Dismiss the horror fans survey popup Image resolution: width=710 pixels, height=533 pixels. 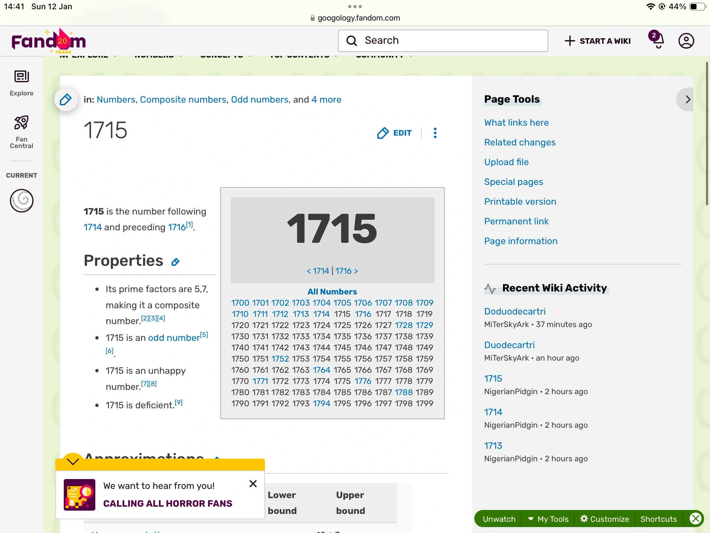(x=253, y=484)
